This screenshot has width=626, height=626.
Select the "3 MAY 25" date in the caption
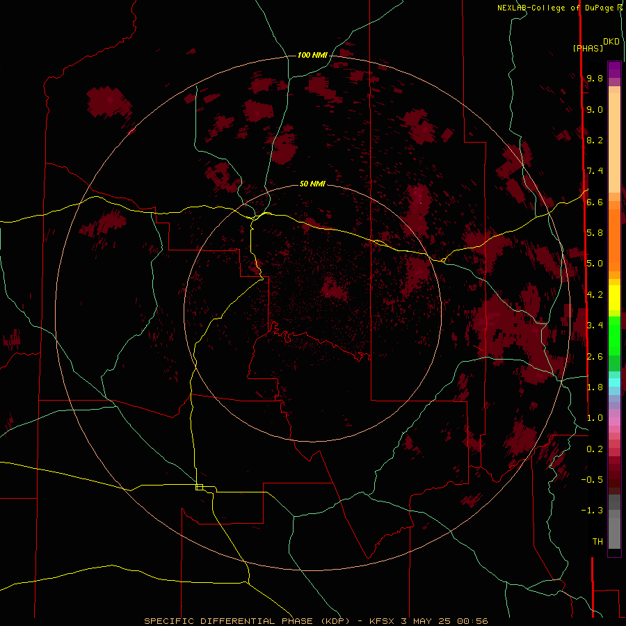426,621
